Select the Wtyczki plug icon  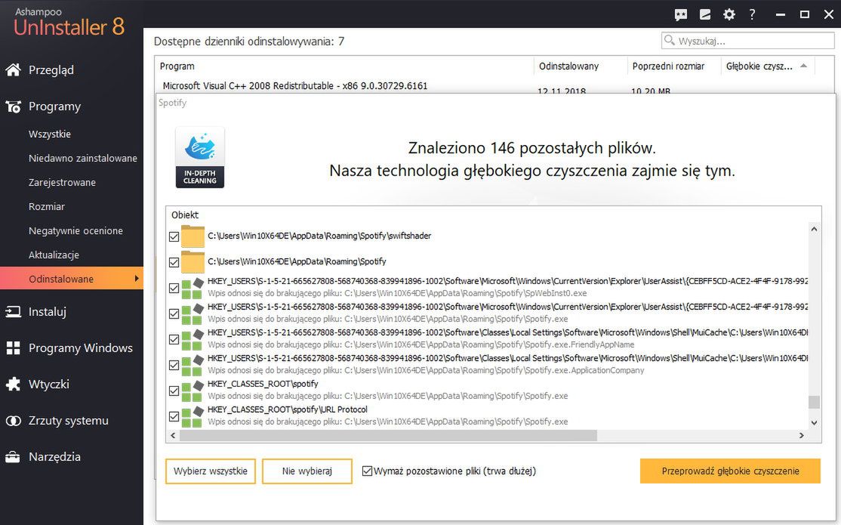pyautogui.click(x=13, y=384)
